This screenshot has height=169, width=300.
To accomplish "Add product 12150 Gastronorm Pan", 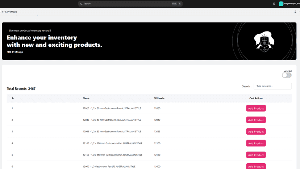I will coord(256,155).
